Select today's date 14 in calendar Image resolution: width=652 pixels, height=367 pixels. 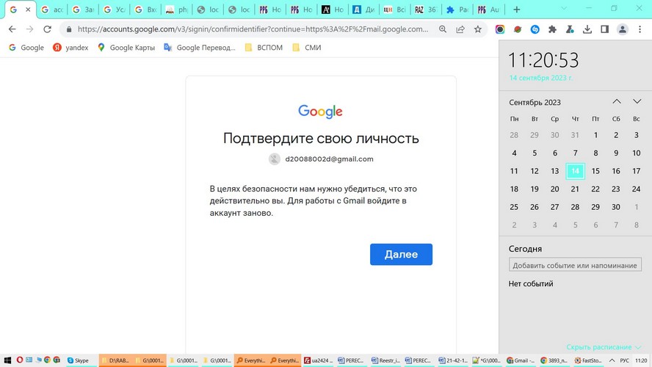575,171
